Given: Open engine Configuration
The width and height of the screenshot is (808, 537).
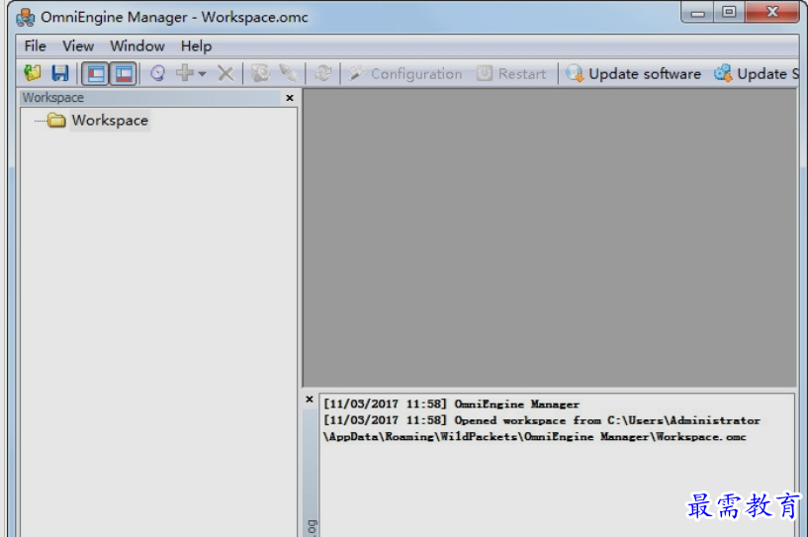Looking at the screenshot, I should click(x=405, y=74).
